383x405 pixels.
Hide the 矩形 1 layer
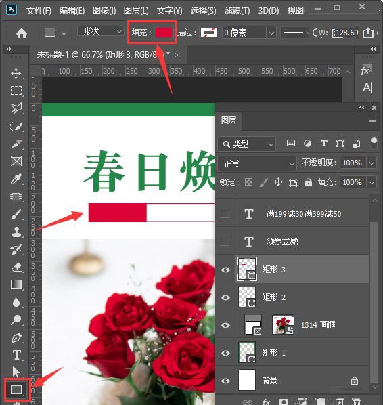point(225,353)
